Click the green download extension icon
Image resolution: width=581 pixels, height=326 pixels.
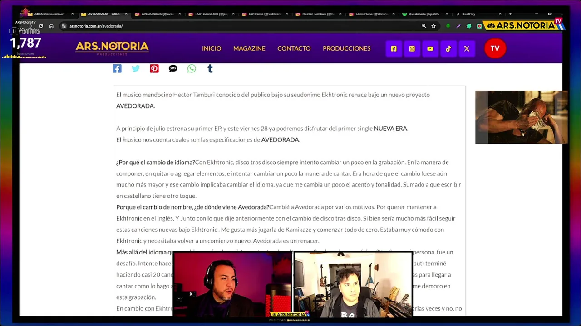(x=448, y=26)
